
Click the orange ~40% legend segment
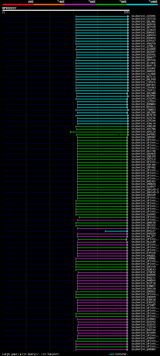coord(49,4)
